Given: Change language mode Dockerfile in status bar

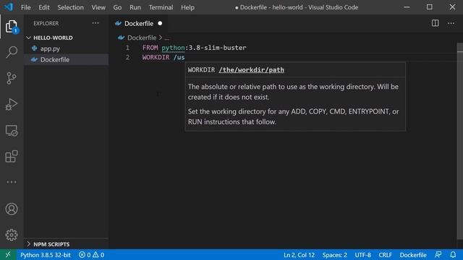Looking at the screenshot, I should tap(413, 255).
